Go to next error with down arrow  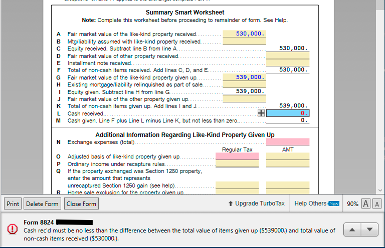pos(370,229)
